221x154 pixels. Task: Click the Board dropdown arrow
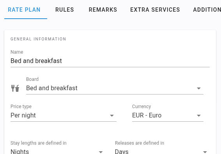pyautogui.click(x=199, y=88)
